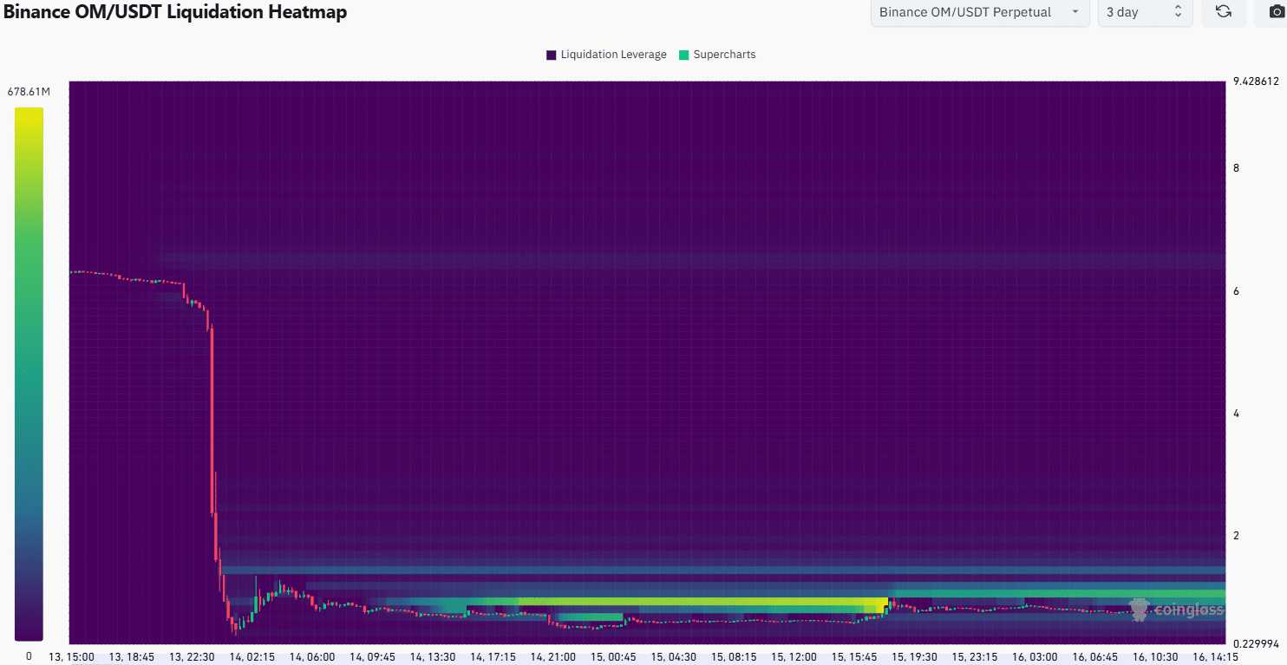Click the 9.428612 top price label

[x=1256, y=81]
